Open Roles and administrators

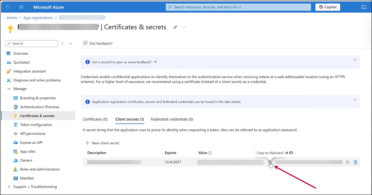coord(40,169)
